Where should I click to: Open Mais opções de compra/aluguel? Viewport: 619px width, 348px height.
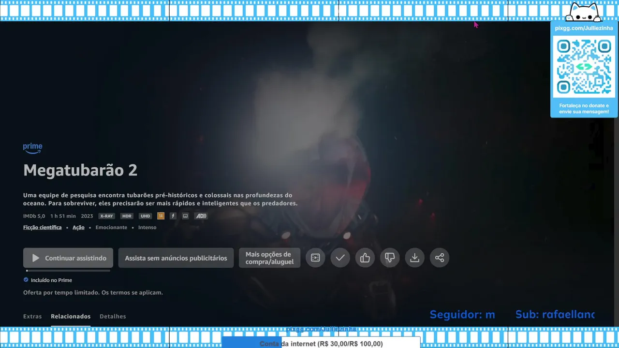pos(269,258)
